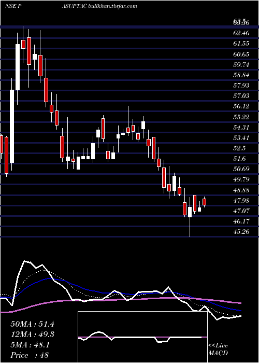Click the 57.93 price axis label
Viewport: 259px width, 363px height.
(241, 86)
